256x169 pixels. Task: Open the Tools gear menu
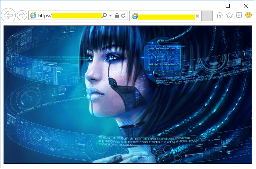click(239, 15)
